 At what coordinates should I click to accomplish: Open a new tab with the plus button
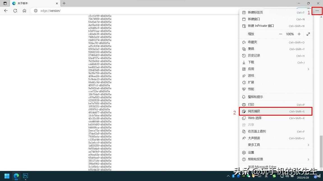[64, 3]
